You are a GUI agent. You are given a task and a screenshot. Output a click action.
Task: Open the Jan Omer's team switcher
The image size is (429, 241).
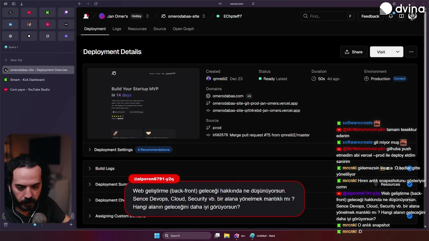tap(147, 16)
